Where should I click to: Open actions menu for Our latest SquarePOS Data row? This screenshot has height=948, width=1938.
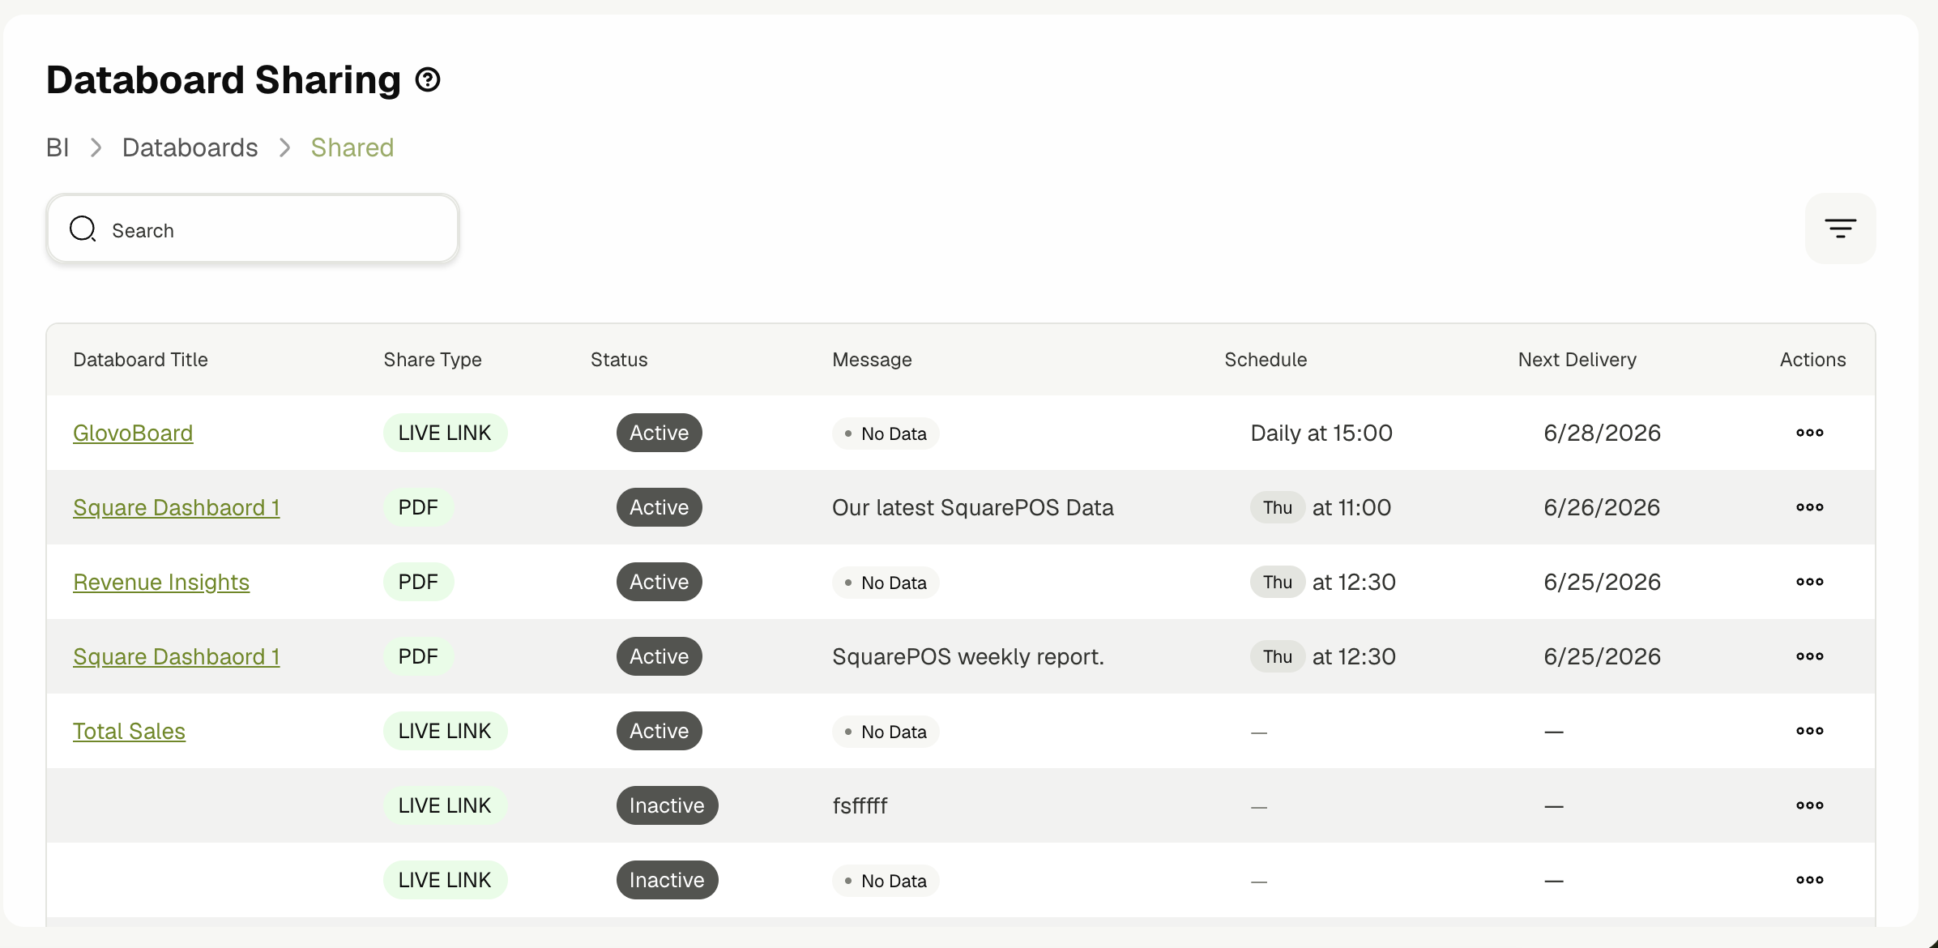pyautogui.click(x=1809, y=507)
